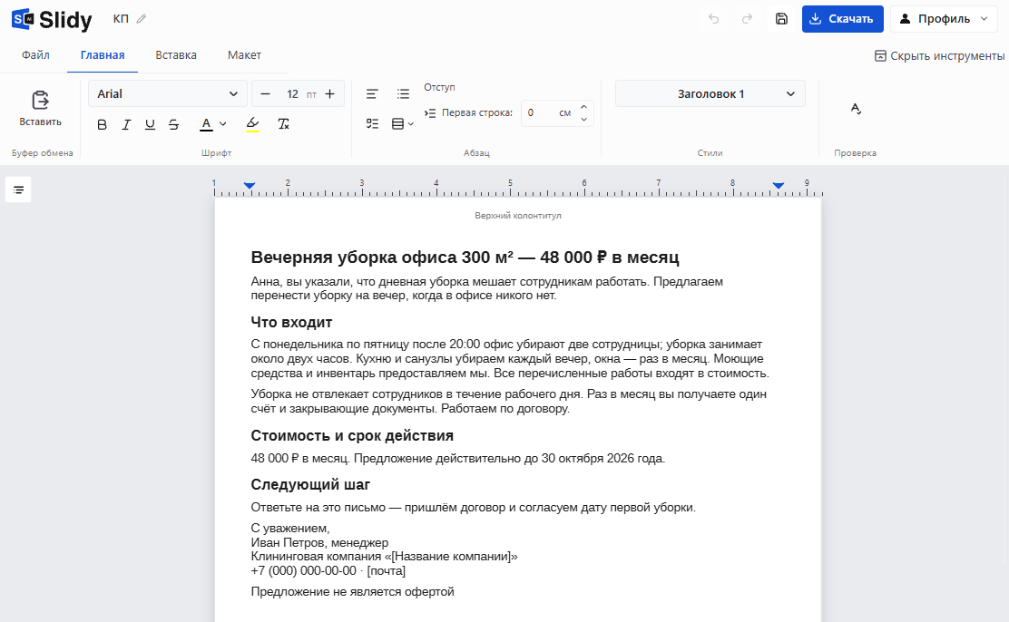Toggle italic formatting
The height and width of the screenshot is (622, 1009).
pyautogui.click(x=126, y=124)
